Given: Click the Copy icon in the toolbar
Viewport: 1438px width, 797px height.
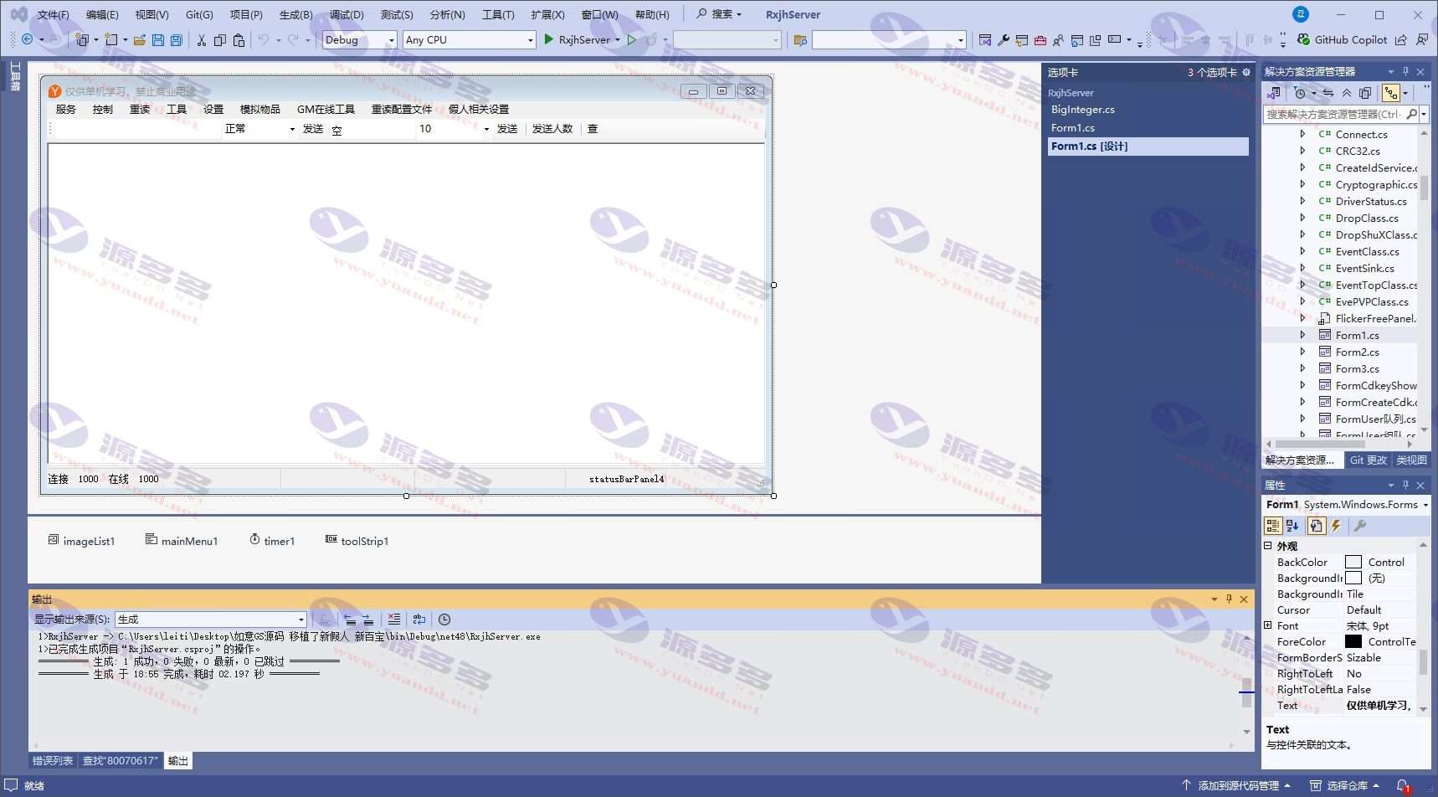Looking at the screenshot, I should [220, 39].
